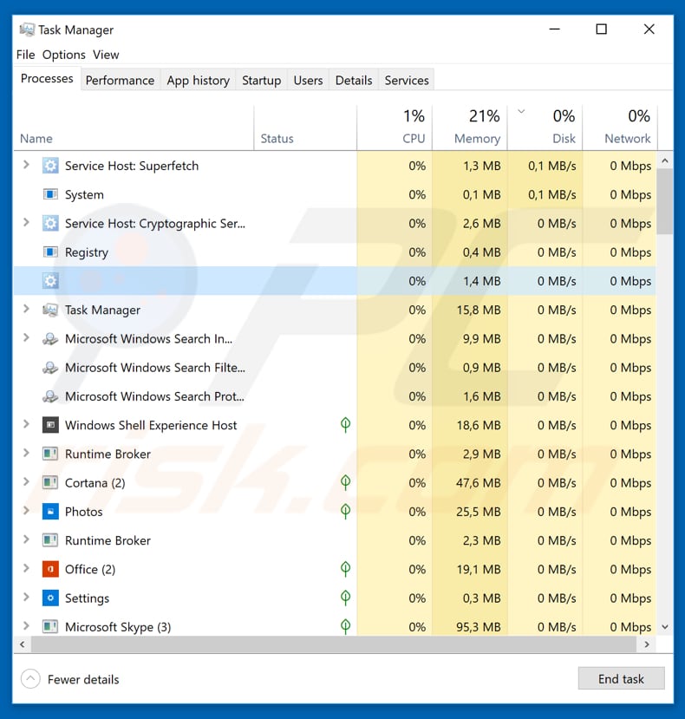Image resolution: width=685 pixels, height=719 pixels.
Task: Expand the Microsoft Skype (3) row
Action: (26, 626)
